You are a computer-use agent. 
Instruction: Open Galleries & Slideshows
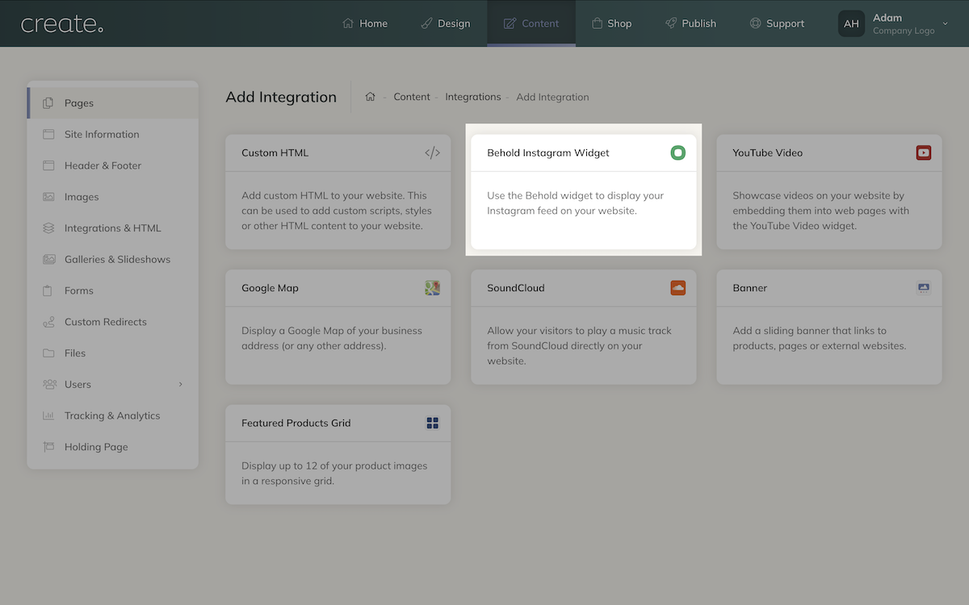(x=113, y=259)
